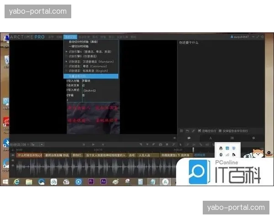Jump to the previous subtitle button
Image resolution: width=274 pixels, height=219 pixels.
click(x=84, y=145)
